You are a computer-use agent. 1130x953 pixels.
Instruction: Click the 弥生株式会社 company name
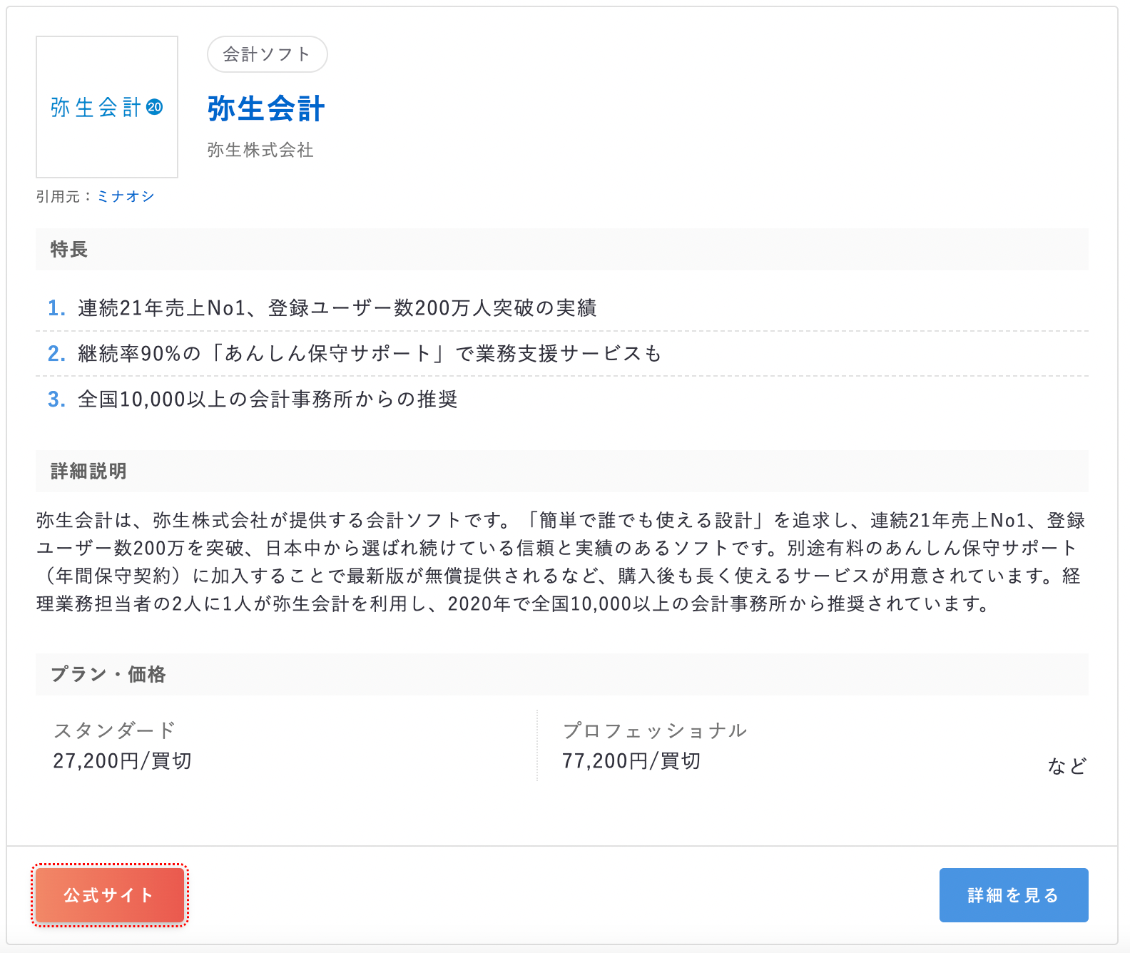point(260,150)
